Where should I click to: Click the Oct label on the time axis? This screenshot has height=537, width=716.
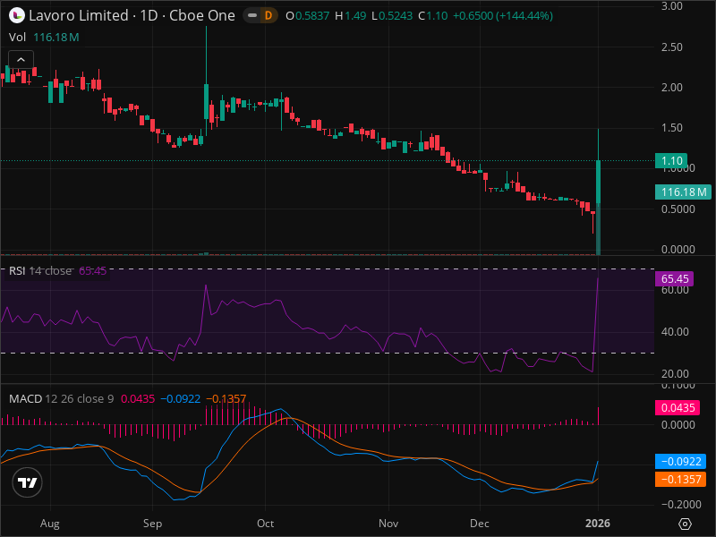pyautogui.click(x=265, y=524)
